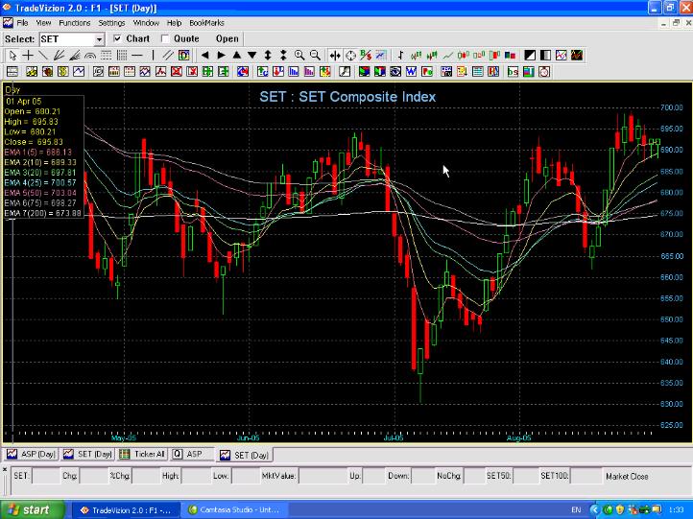
Task: Click the B/S buy-sell signal icon
Action: (x=366, y=56)
